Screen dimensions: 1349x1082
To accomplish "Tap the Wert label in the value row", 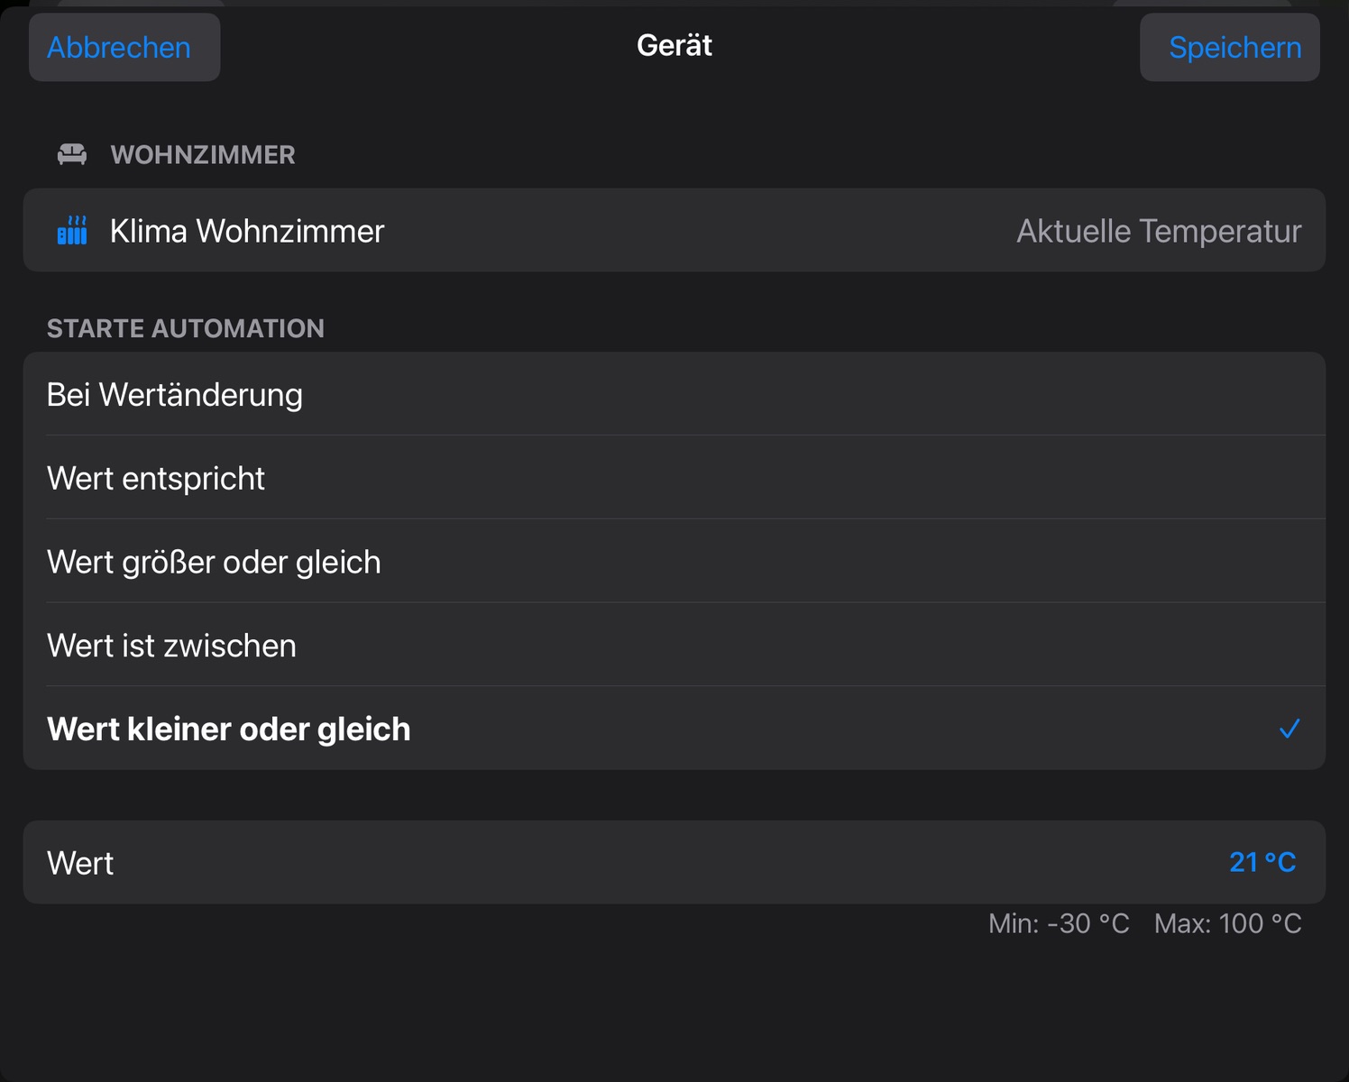I will click(80, 863).
